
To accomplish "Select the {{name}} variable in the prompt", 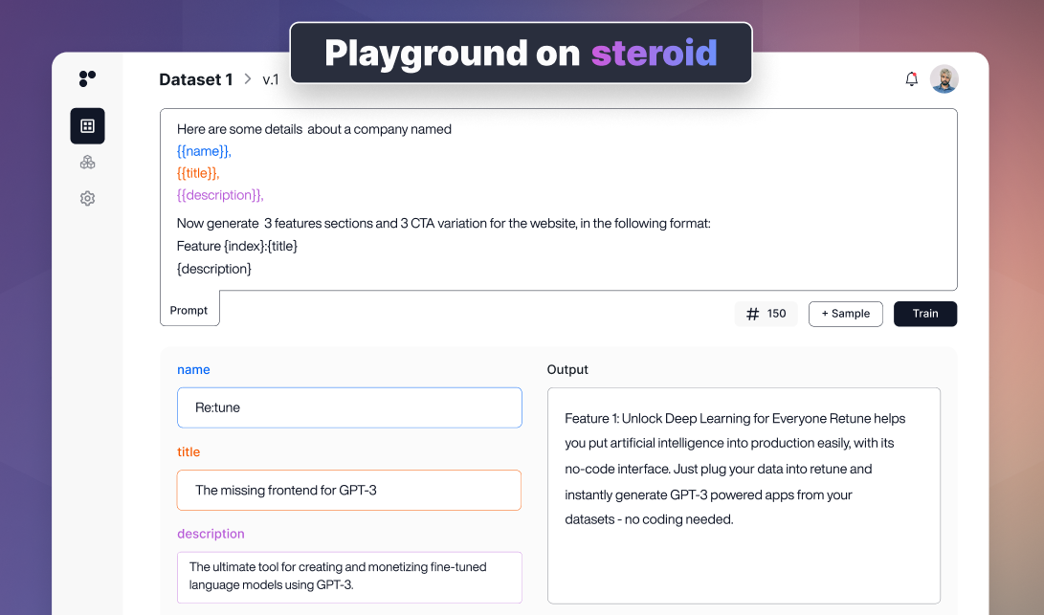I will tap(204, 151).
